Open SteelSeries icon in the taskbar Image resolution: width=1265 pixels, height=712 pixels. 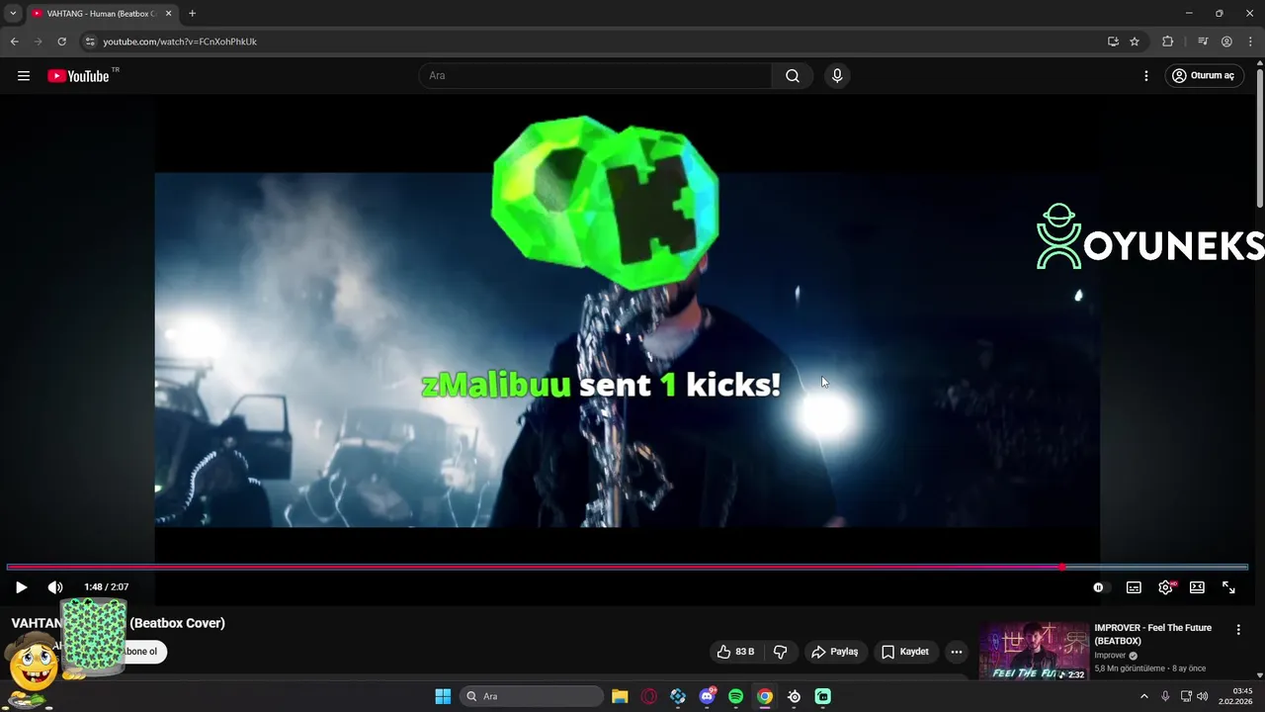pyautogui.click(x=795, y=696)
